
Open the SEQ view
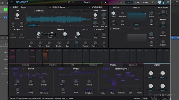click(x=145, y=2)
